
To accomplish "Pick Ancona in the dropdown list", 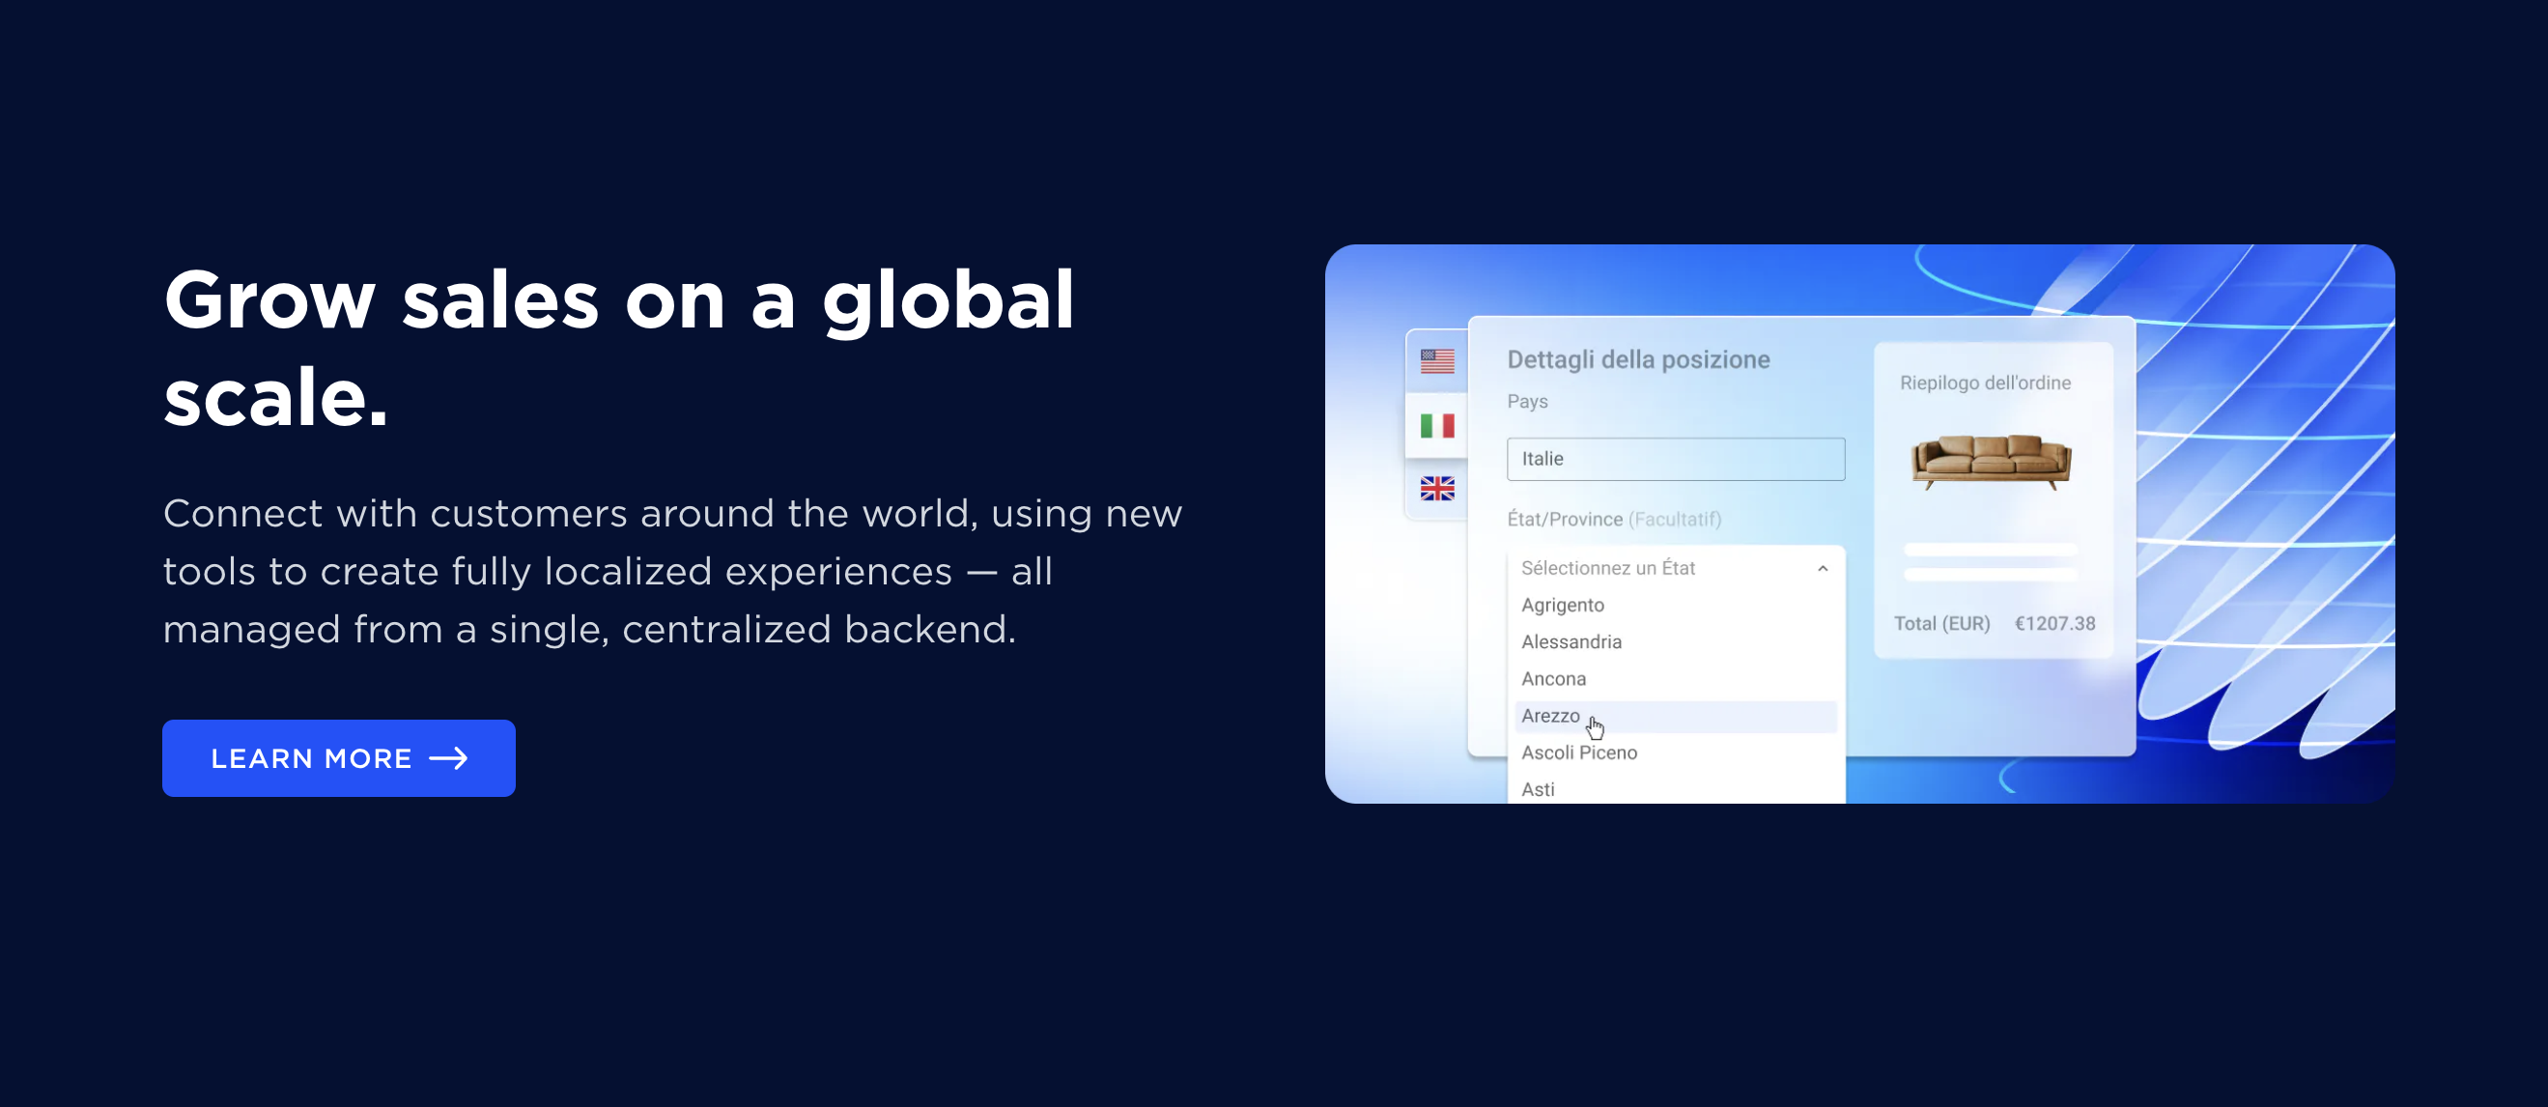I will (x=1553, y=679).
